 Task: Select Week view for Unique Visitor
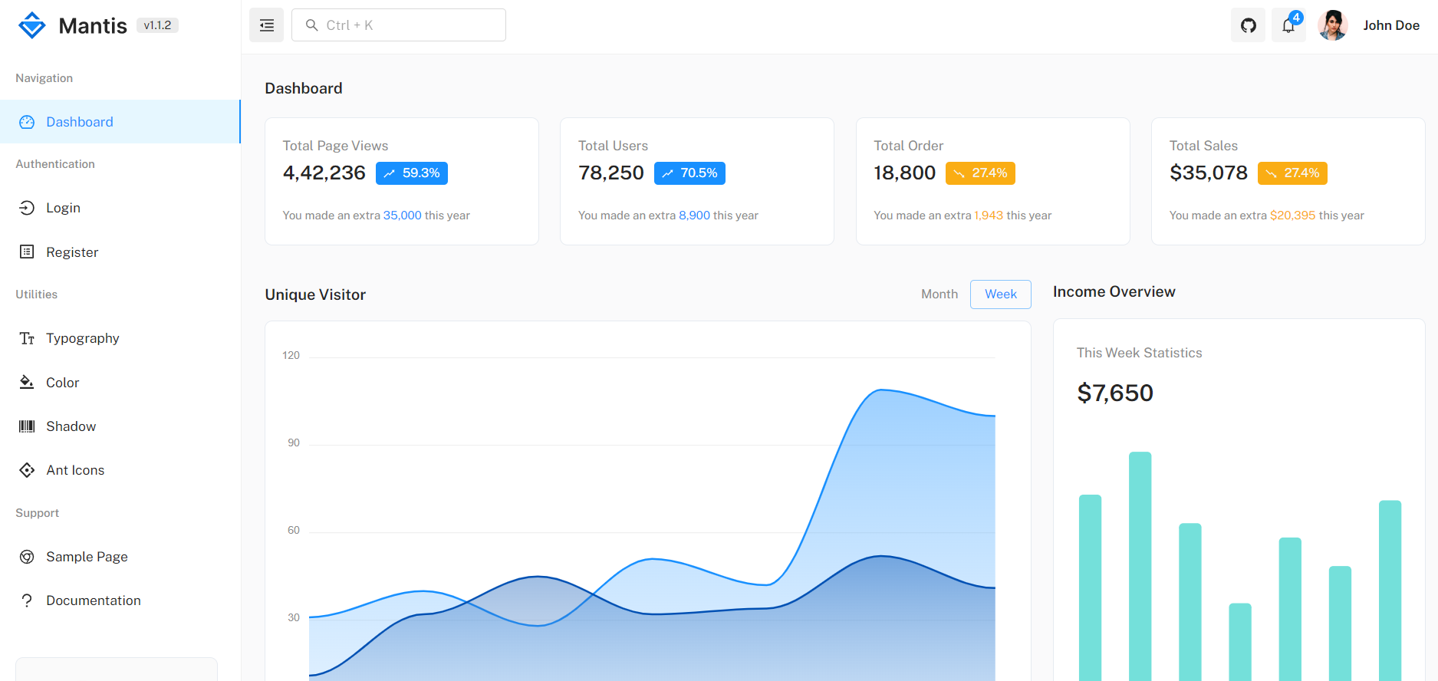(x=1001, y=294)
